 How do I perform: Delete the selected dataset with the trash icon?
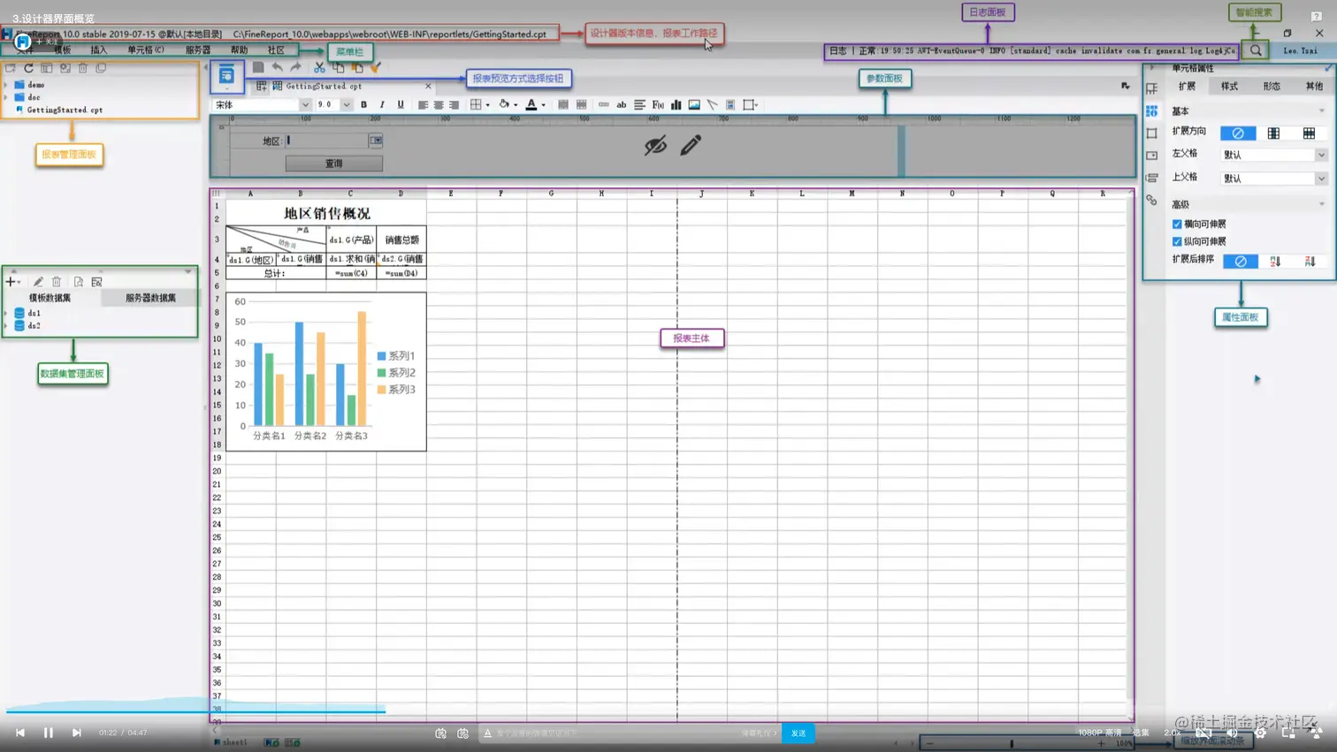click(x=57, y=282)
